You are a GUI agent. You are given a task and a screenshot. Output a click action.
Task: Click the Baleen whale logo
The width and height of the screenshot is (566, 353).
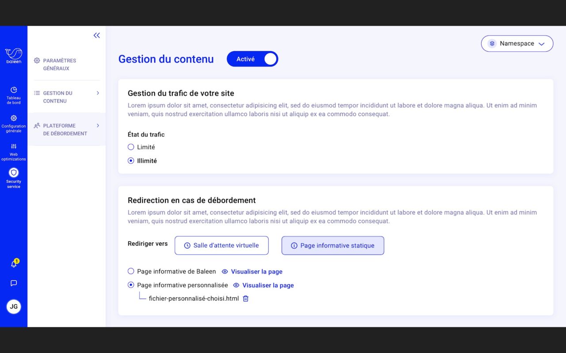pos(14,56)
